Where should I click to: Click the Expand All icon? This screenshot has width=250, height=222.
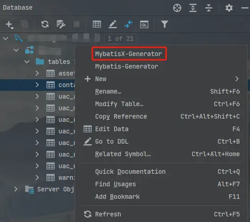(193, 8)
